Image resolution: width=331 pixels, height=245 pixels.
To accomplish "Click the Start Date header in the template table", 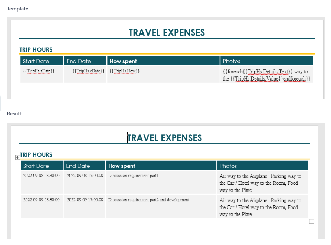I will [36, 61].
